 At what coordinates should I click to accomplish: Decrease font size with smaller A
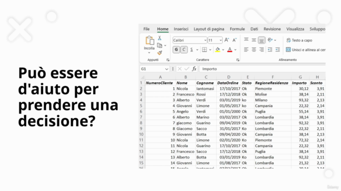[234, 40]
